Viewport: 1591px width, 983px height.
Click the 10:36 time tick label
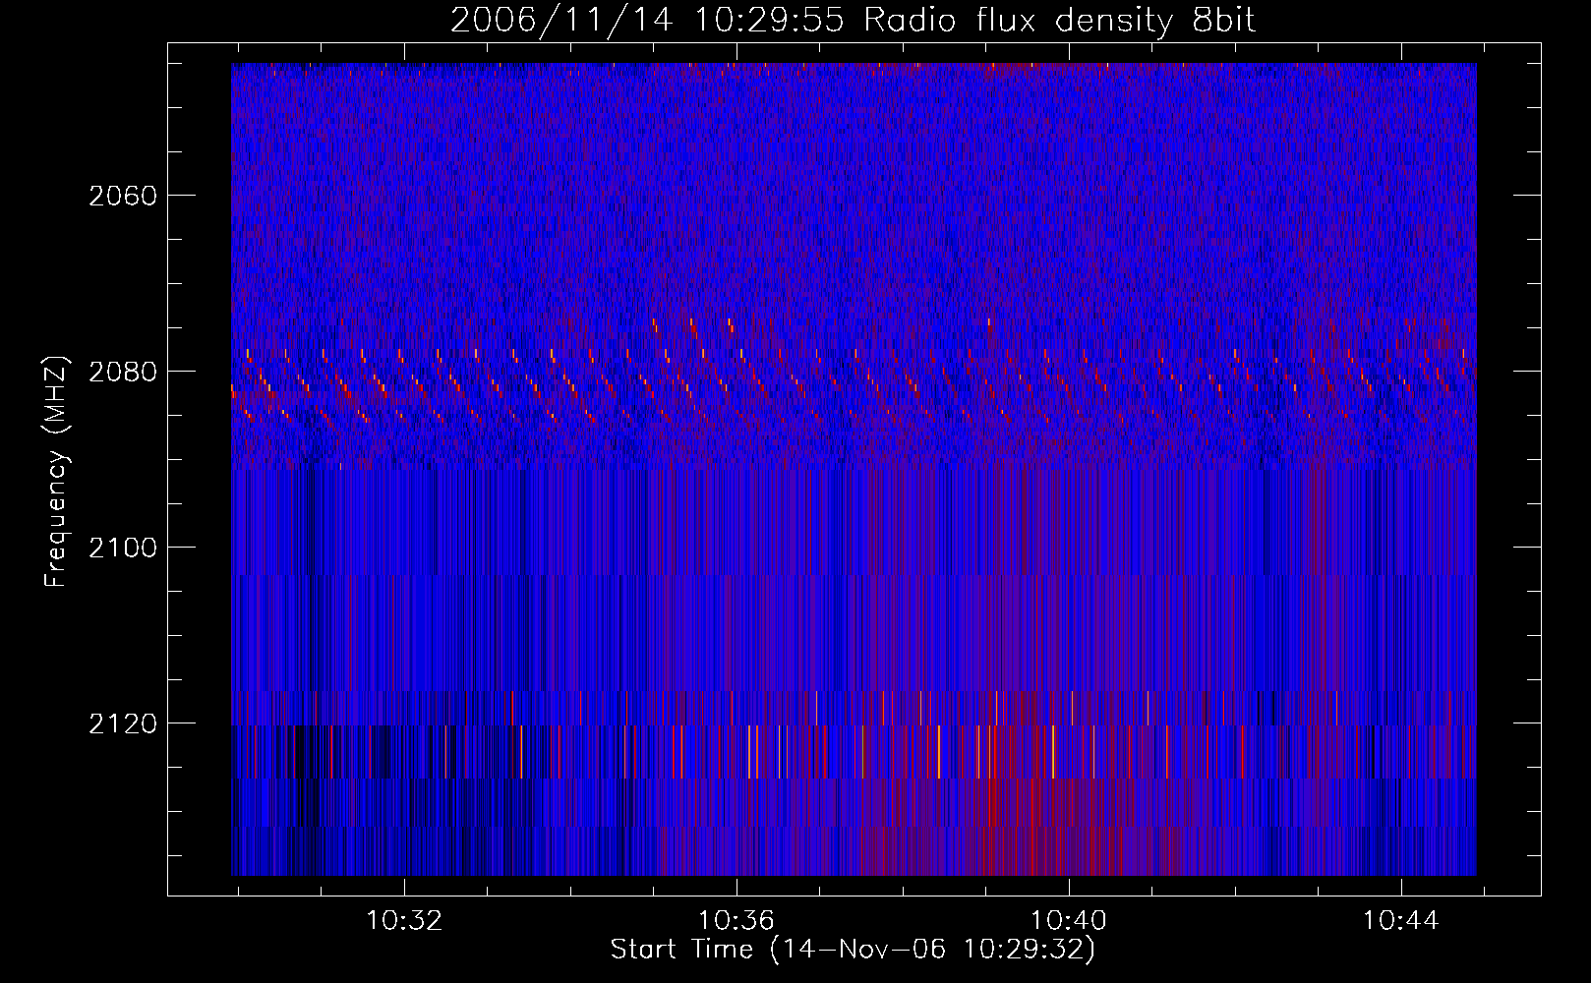[737, 921]
